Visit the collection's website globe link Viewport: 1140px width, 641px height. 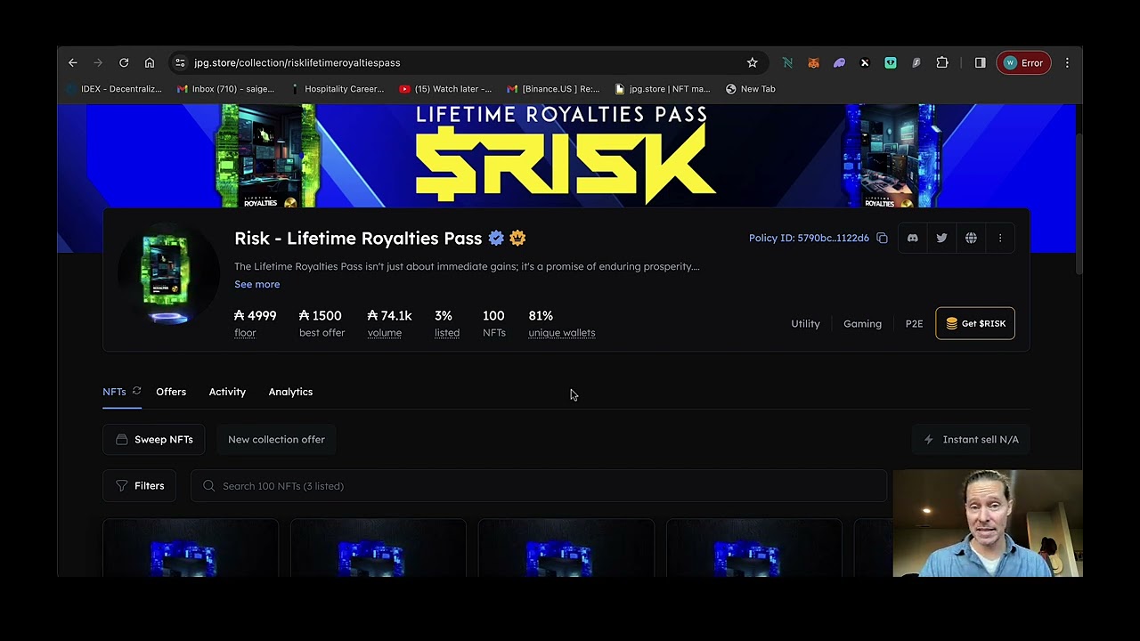[x=971, y=238]
